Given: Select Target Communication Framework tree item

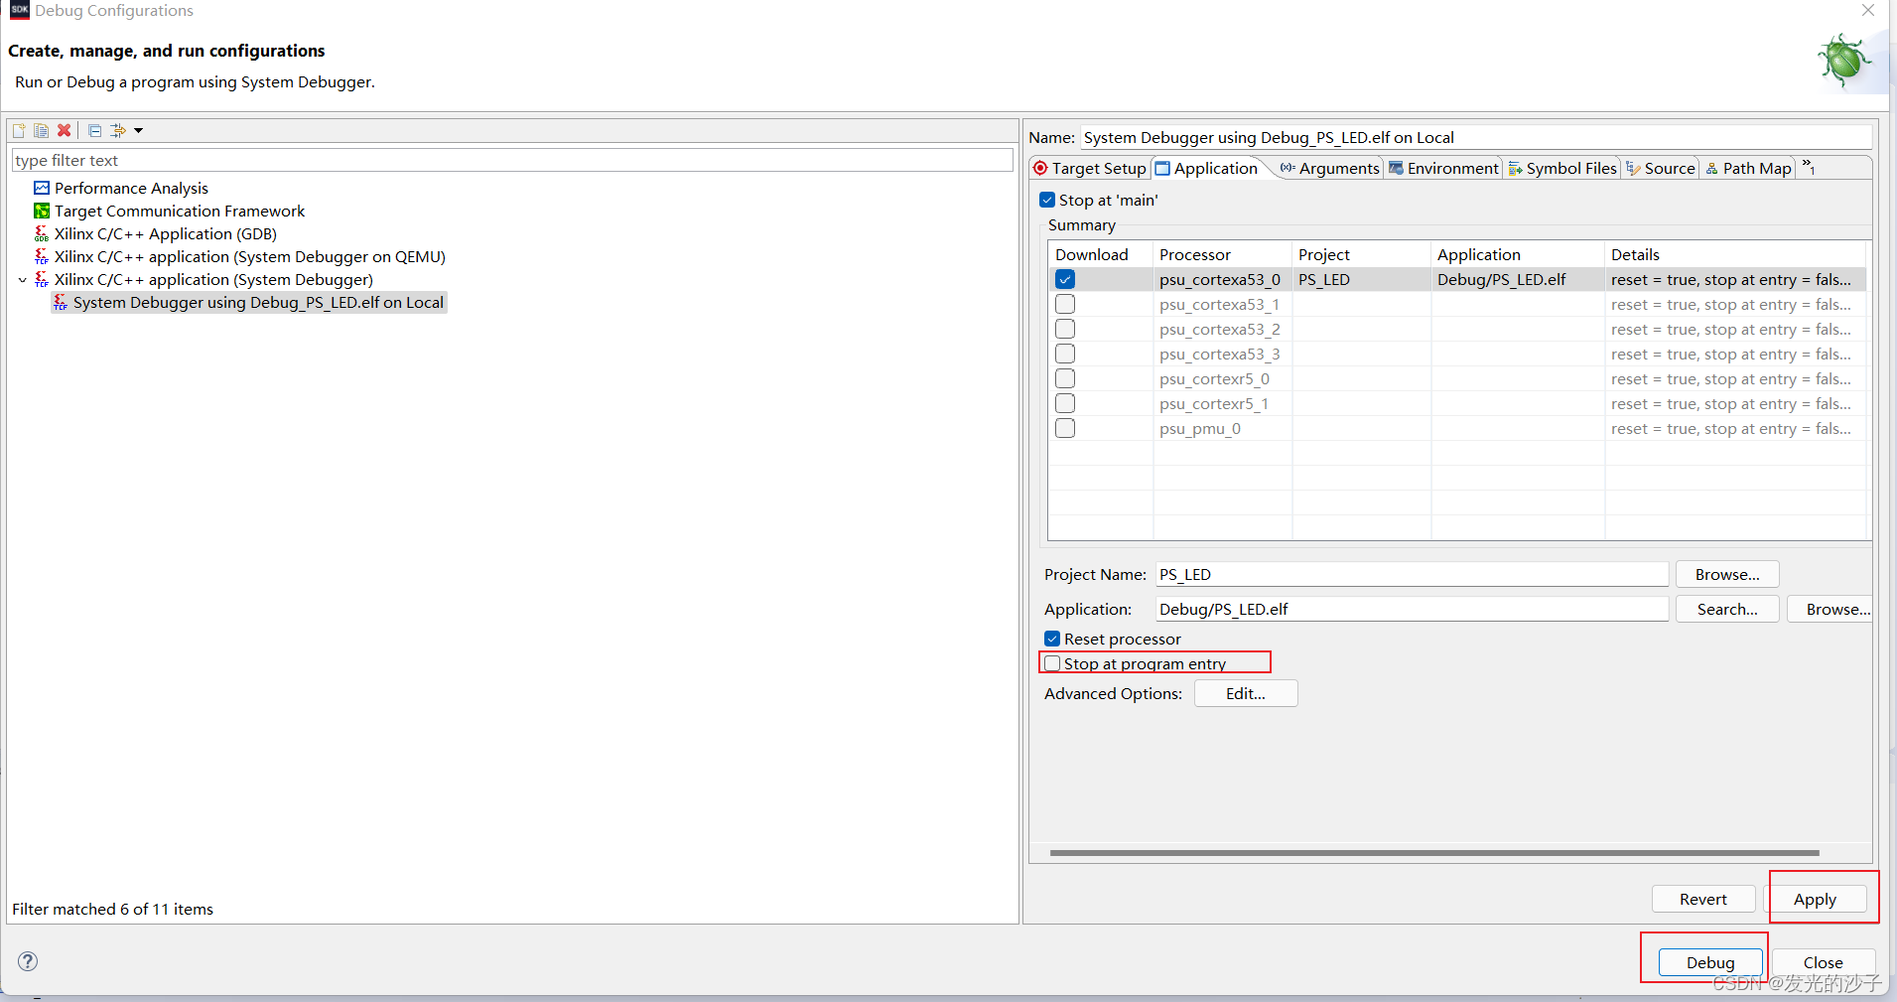Looking at the screenshot, I should click(x=180, y=211).
